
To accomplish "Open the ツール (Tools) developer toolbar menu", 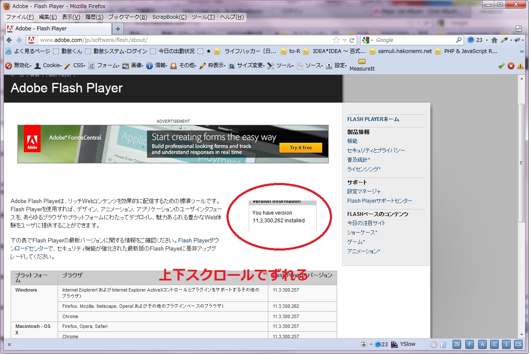I will click(x=281, y=65).
